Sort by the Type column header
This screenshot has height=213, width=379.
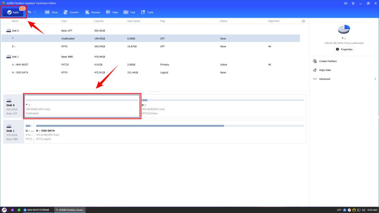64,21
